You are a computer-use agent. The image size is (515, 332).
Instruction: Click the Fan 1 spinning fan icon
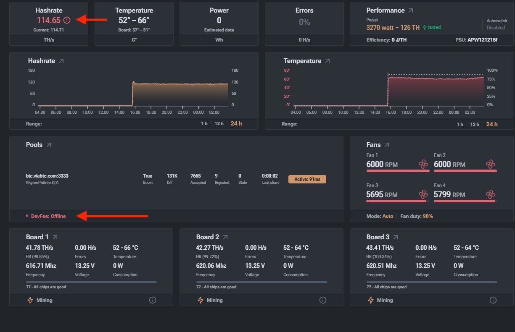click(x=423, y=164)
